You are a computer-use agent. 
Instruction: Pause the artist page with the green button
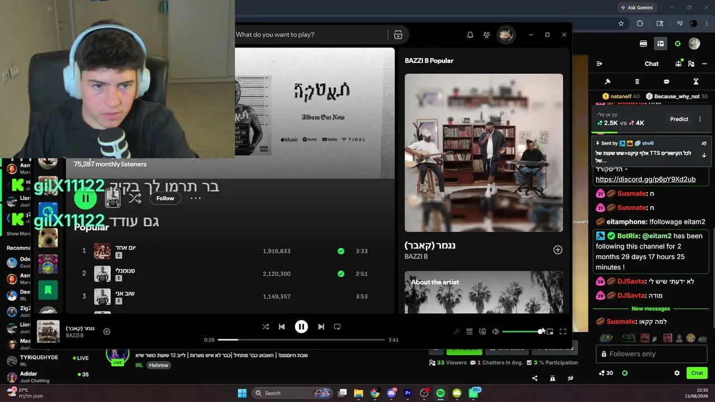click(x=85, y=198)
